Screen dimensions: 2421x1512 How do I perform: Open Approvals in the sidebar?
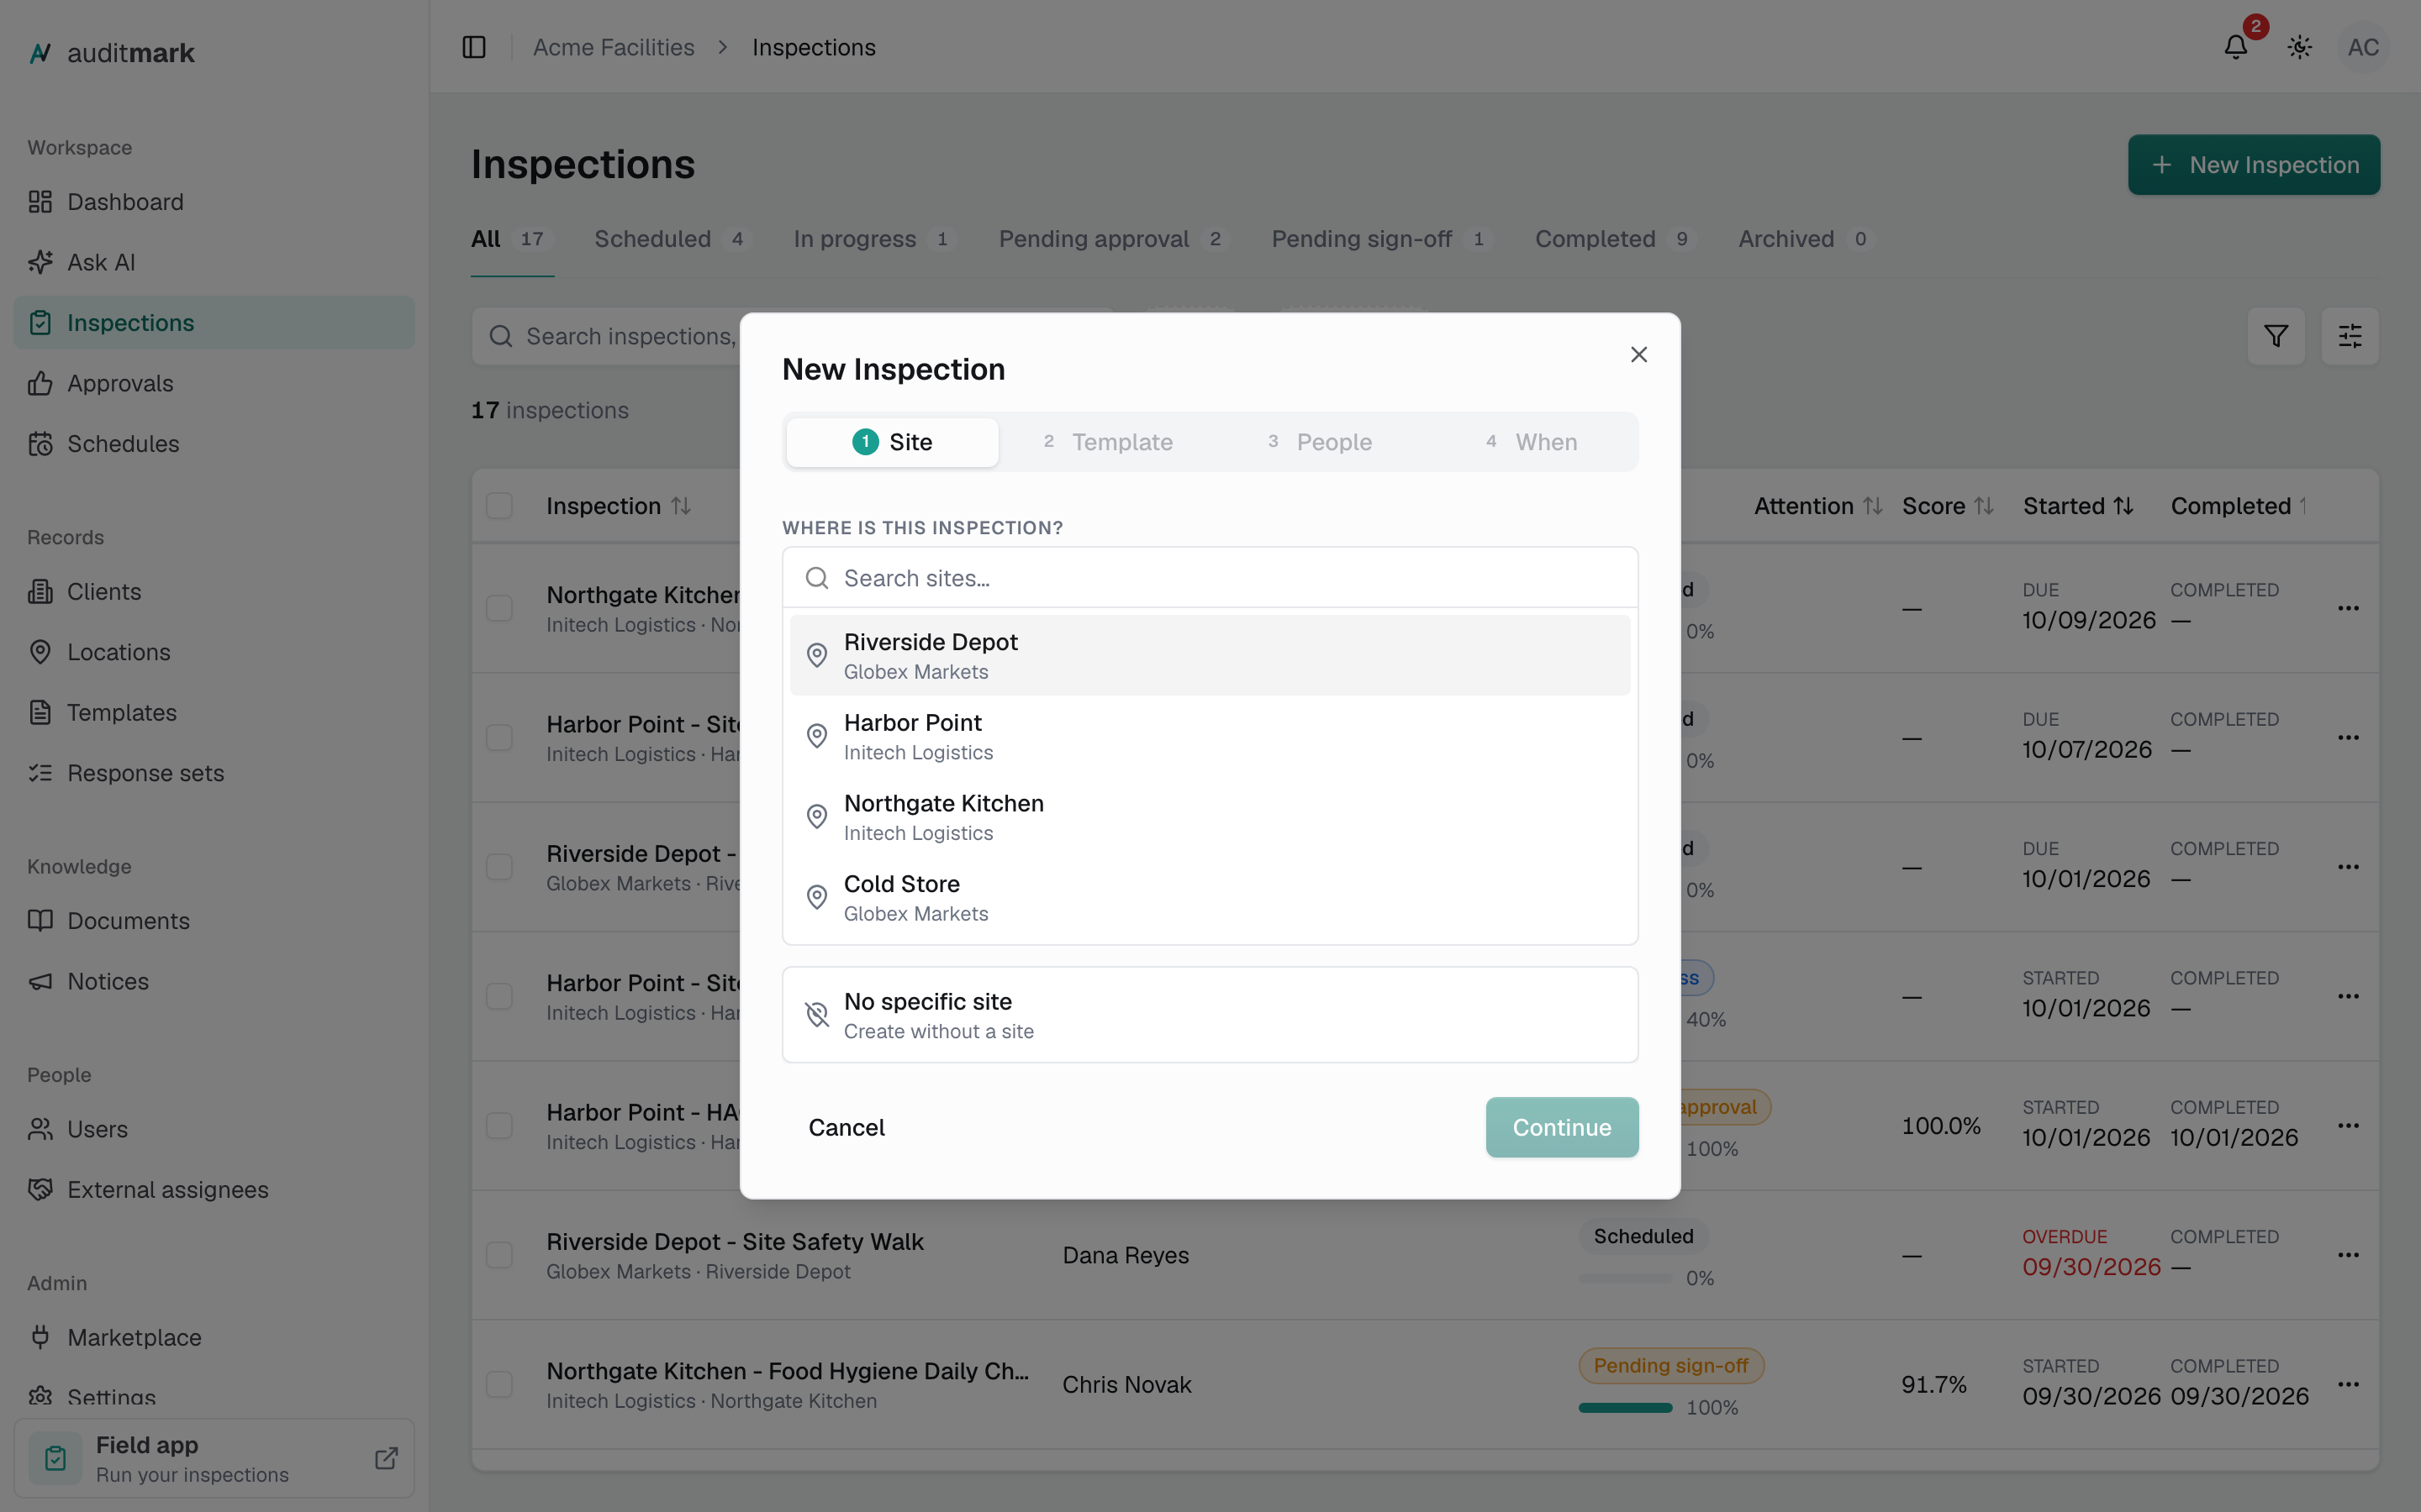coord(213,383)
